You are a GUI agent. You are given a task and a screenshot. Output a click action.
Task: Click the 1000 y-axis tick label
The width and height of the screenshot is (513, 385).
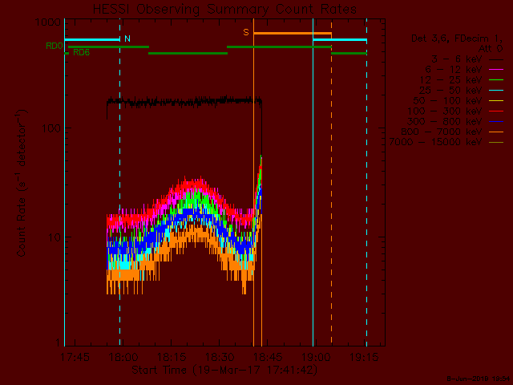tap(48, 22)
